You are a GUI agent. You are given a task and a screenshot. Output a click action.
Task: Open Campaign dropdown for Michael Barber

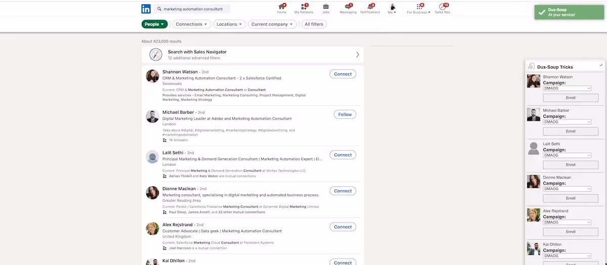pos(567,121)
